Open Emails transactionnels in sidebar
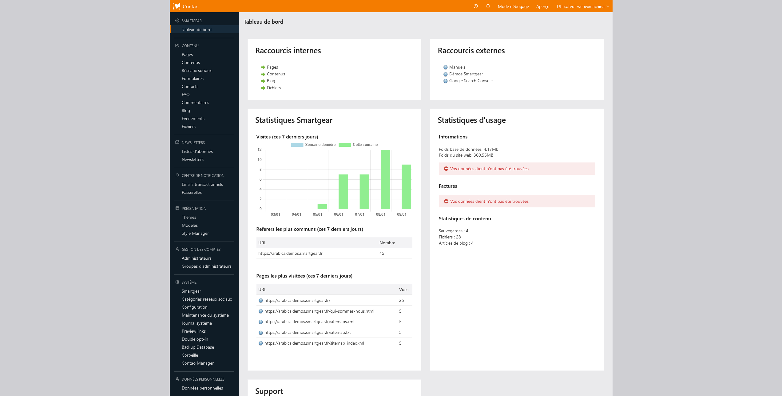Viewport: 782px width, 396px height. coord(202,184)
